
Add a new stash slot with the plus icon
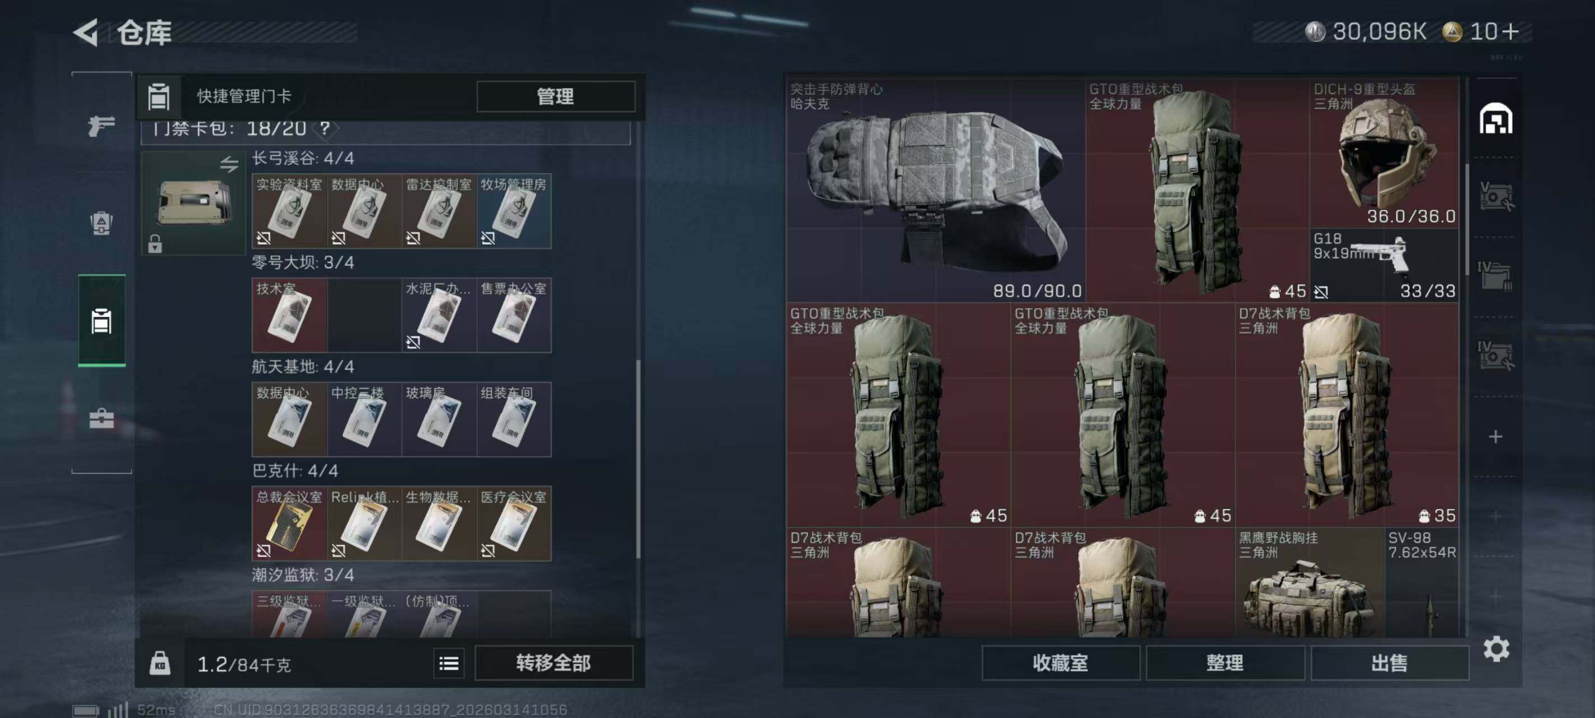click(x=1495, y=437)
